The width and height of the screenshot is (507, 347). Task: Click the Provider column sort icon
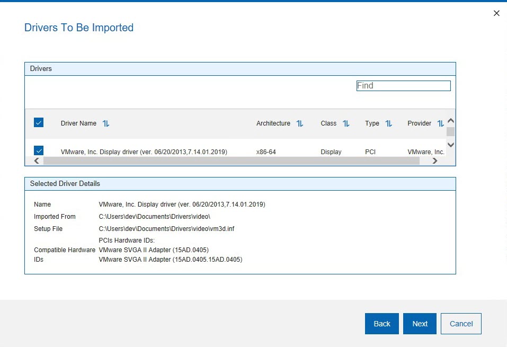tap(440, 123)
